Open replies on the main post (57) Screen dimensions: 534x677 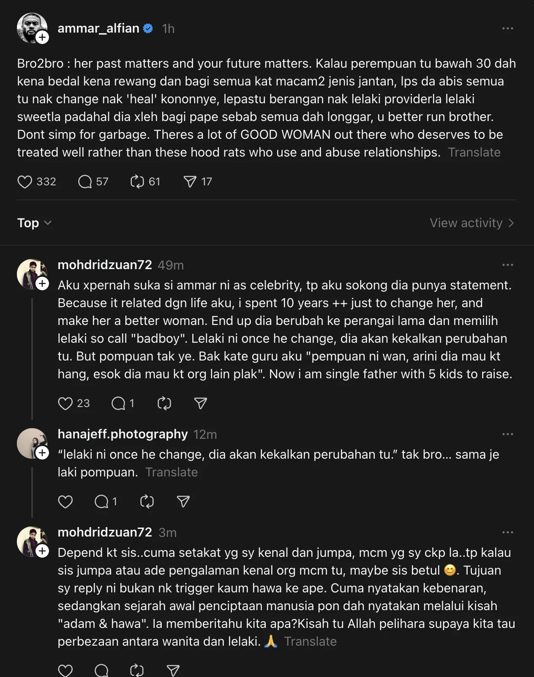pyautogui.click(x=85, y=182)
